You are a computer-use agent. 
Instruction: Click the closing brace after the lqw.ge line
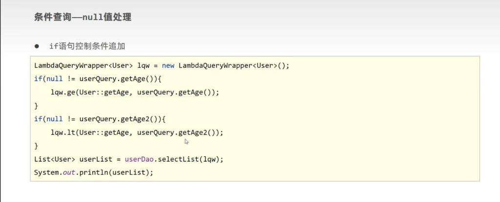click(x=36, y=105)
